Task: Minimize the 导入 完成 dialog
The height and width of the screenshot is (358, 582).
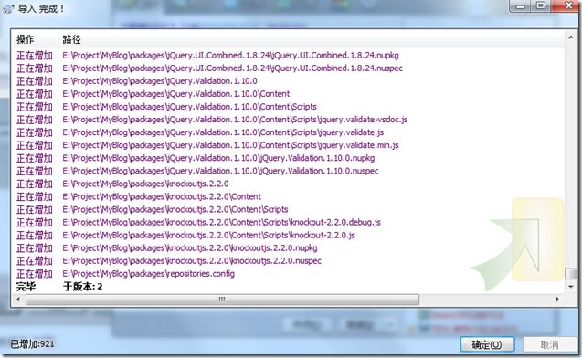Action: 520,6
